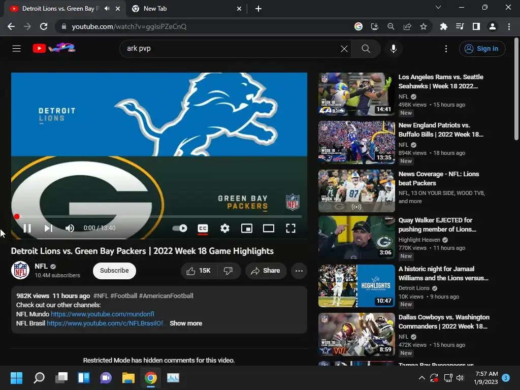The width and height of the screenshot is (520, 390).
Task: Open Cowboys vs. Commanders video title
Action: (x=444, y=321)
